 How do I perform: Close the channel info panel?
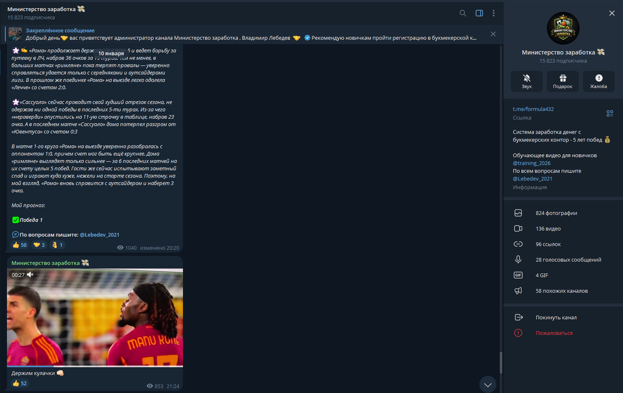tap(612, 13)
